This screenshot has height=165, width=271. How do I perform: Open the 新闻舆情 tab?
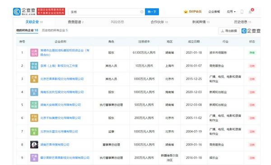click(201, 22)
